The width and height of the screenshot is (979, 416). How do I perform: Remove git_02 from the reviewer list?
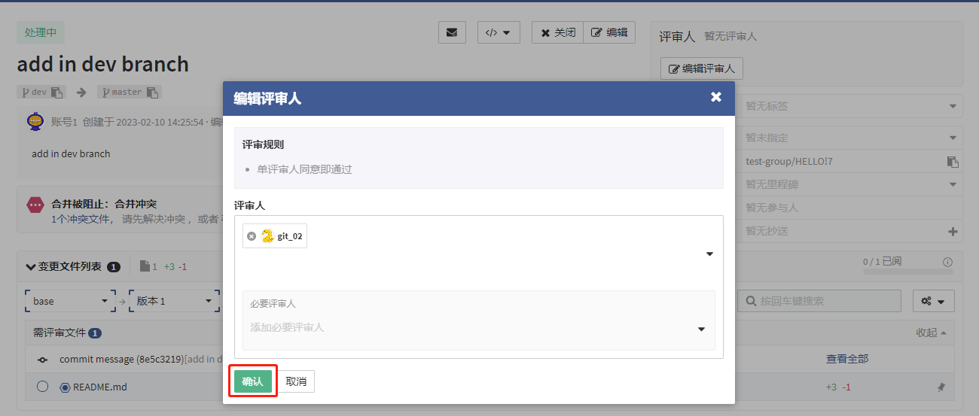[x=252, y=236]
